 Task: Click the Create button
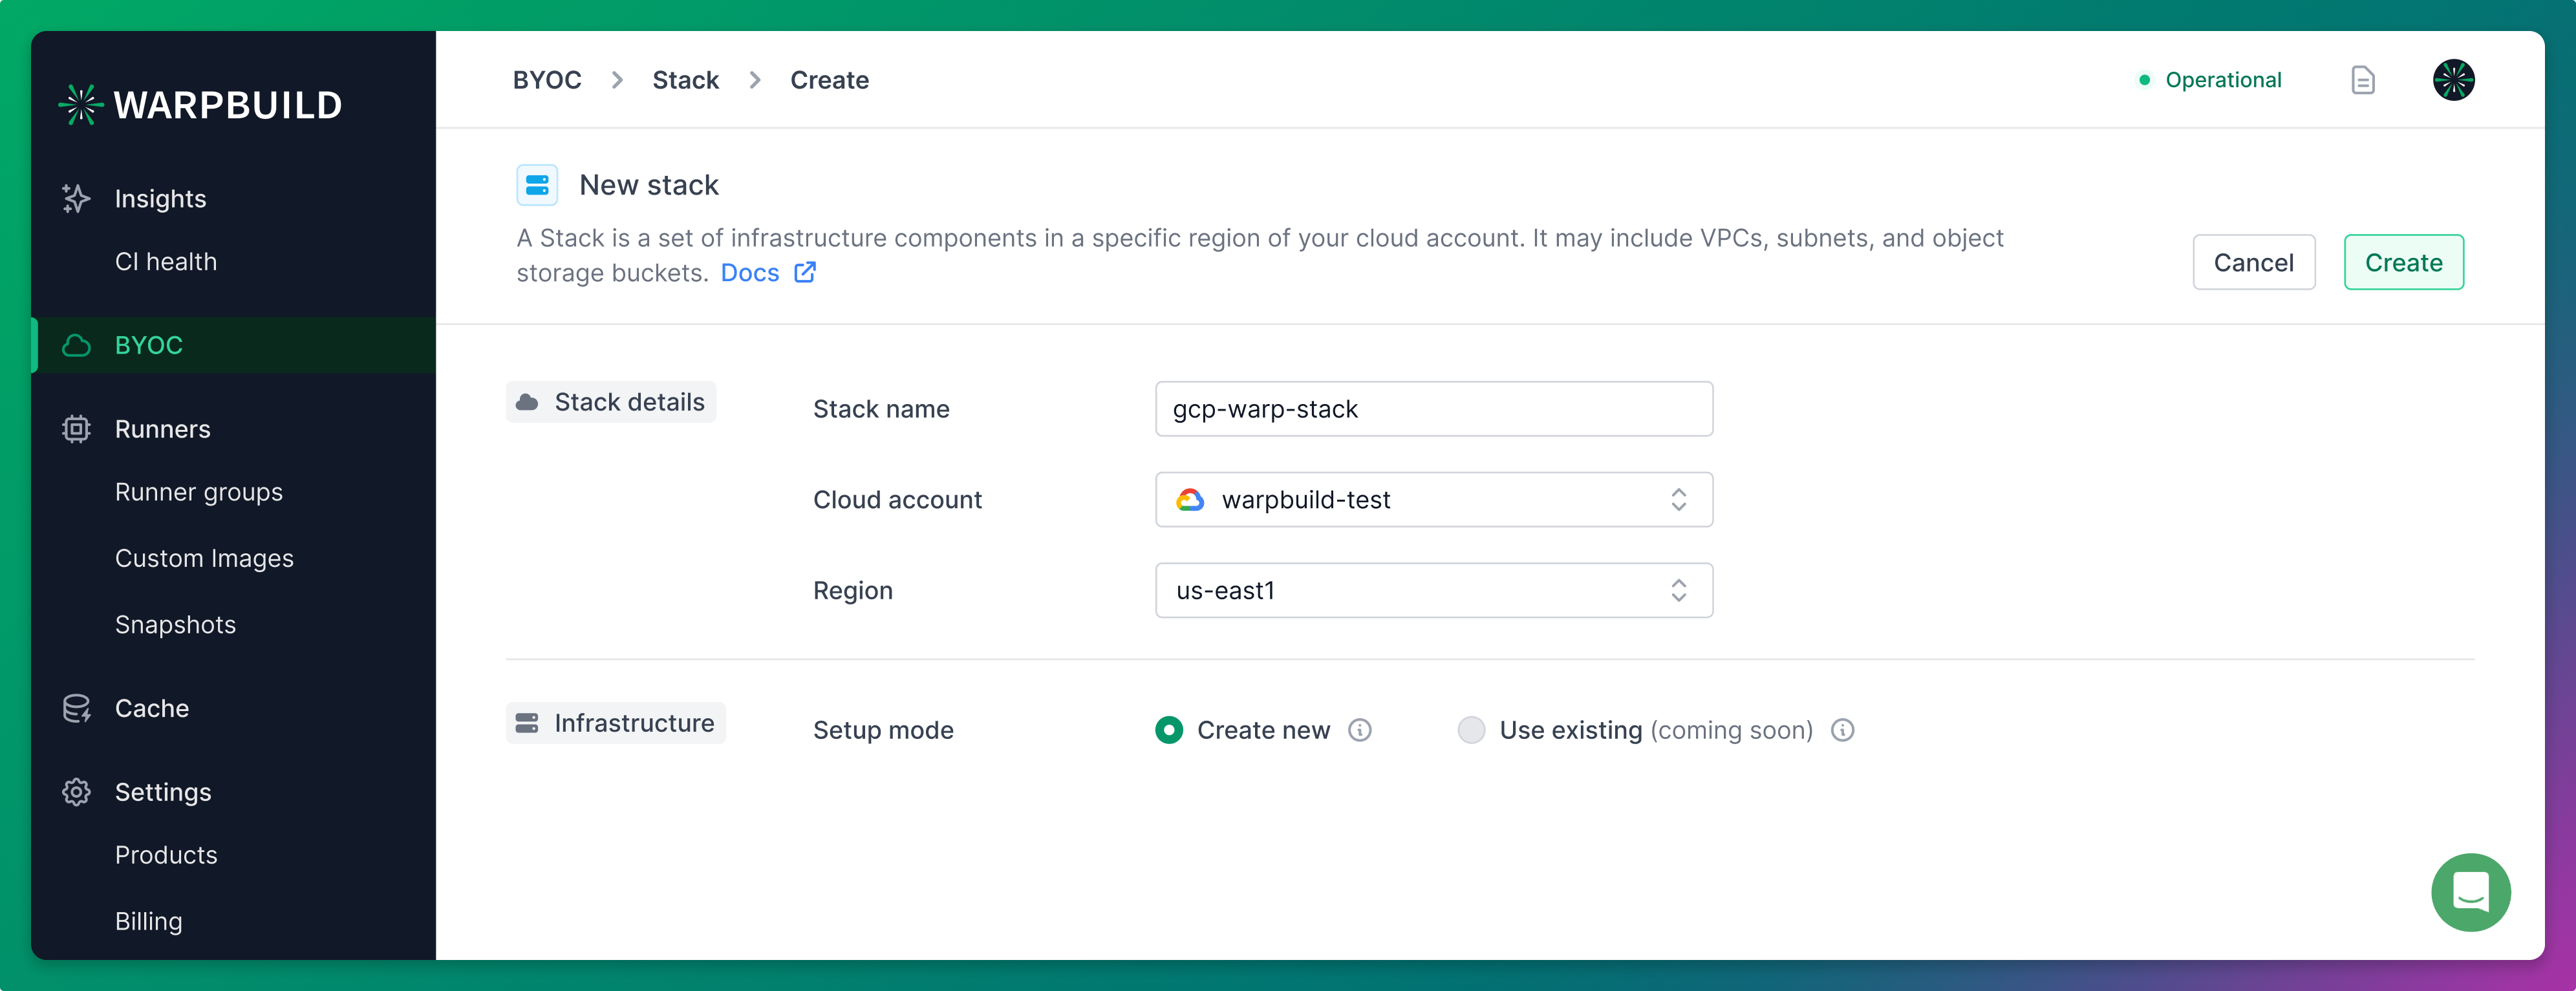[2403, 261]
